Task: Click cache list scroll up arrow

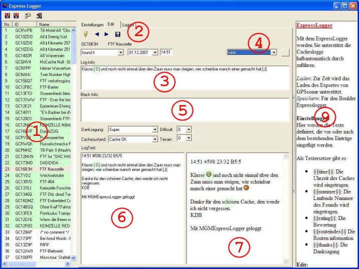Action: (x=74, y=30)
